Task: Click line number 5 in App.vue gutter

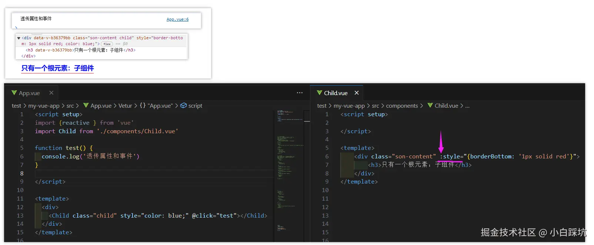Action: tap(21, 148)
